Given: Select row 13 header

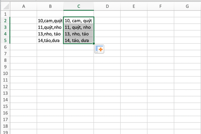Looking at the screenshot, I should coord(5,93).
